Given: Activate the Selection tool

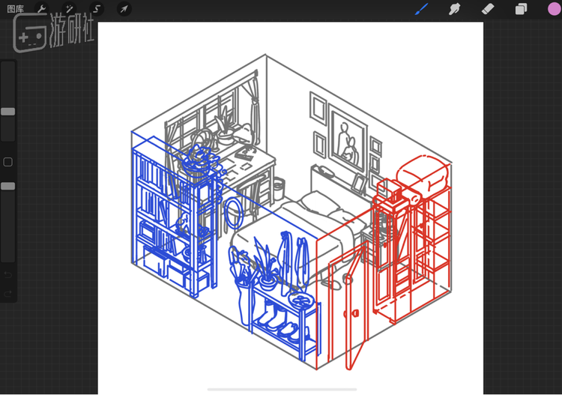Looking at the screenshot, I should (x=97, y=9).
